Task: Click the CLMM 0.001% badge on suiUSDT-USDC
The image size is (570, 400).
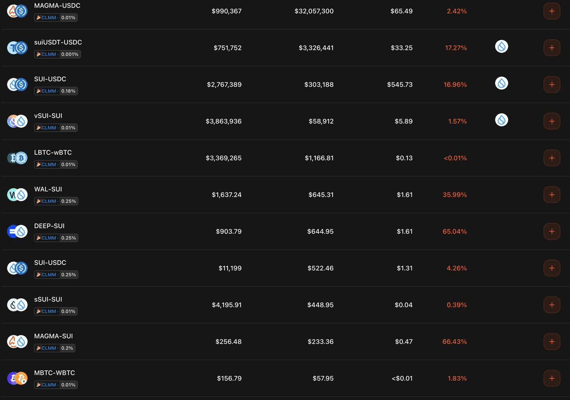Action: coord(57,54)
